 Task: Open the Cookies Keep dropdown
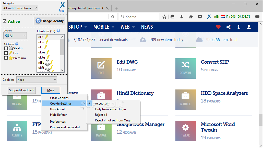click(x=37, y=80)
